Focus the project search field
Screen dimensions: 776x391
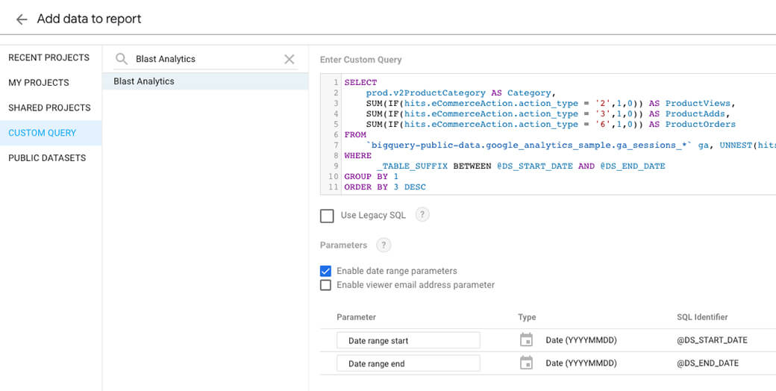[x=205, y=60]
